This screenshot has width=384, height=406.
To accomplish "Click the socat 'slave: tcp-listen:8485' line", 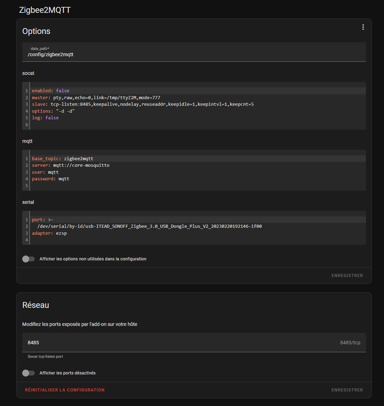I will click(142, 104).
